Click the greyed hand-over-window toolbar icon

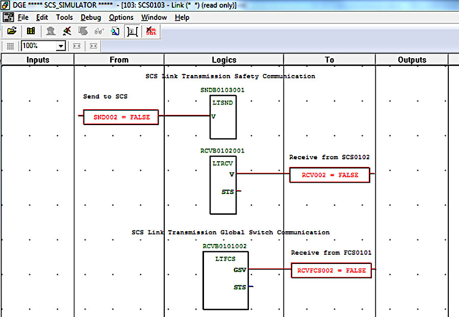pyautogui.click(x=83, y=31)
